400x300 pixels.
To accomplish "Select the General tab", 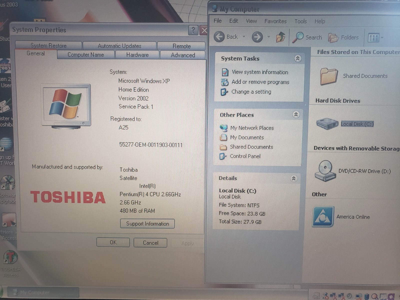I will (36, 53).
